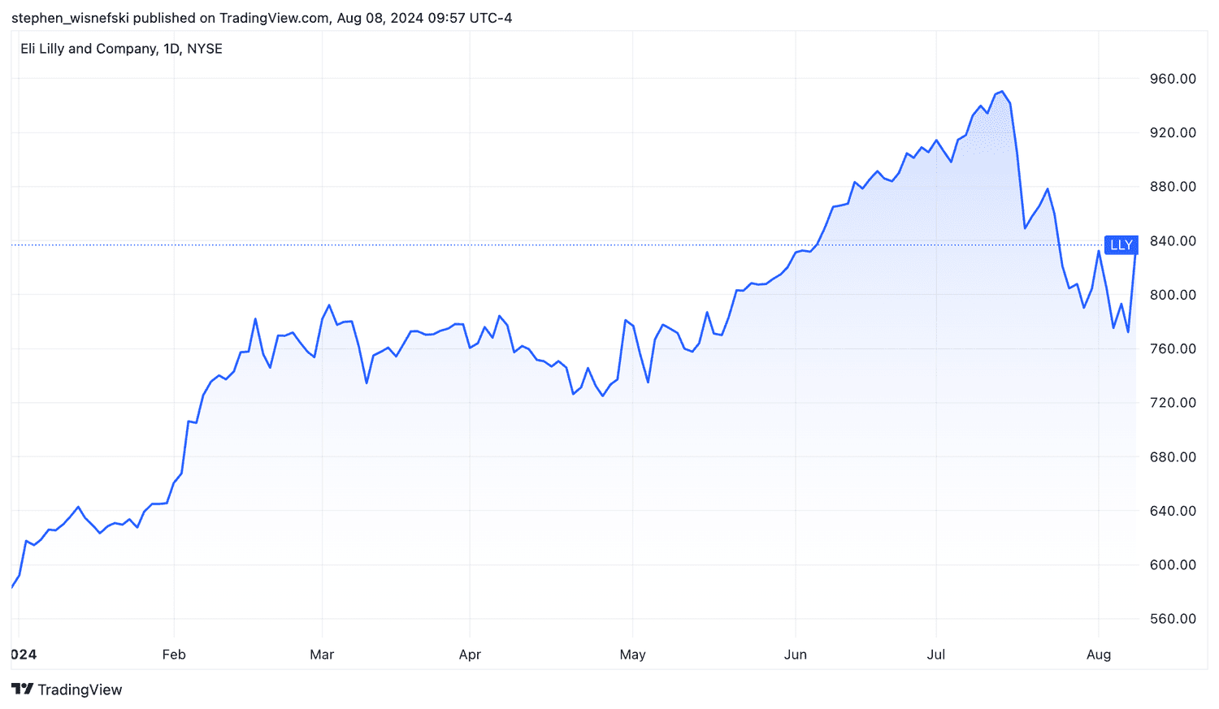Click the published-by header text line
The width and height of the screenshot is (1219, 709).
pyautogui.click(x=262, y=18)
